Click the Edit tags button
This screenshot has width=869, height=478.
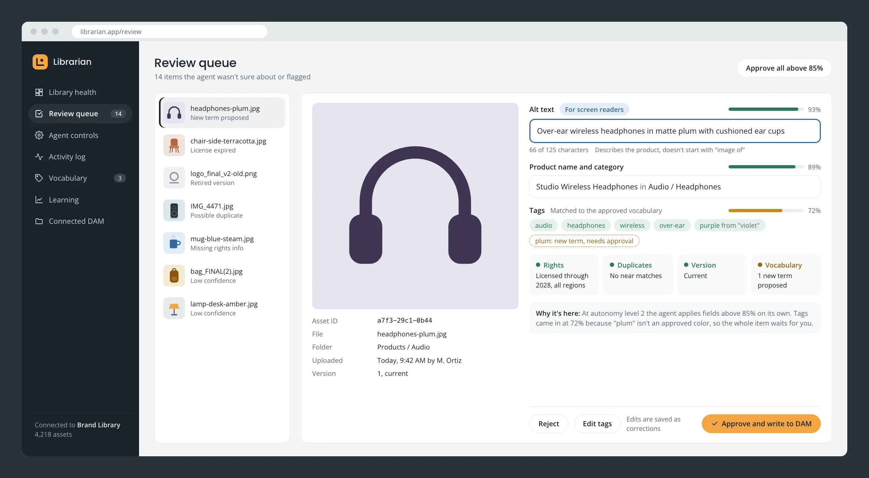pyautogui.click(x=597, y=424)
